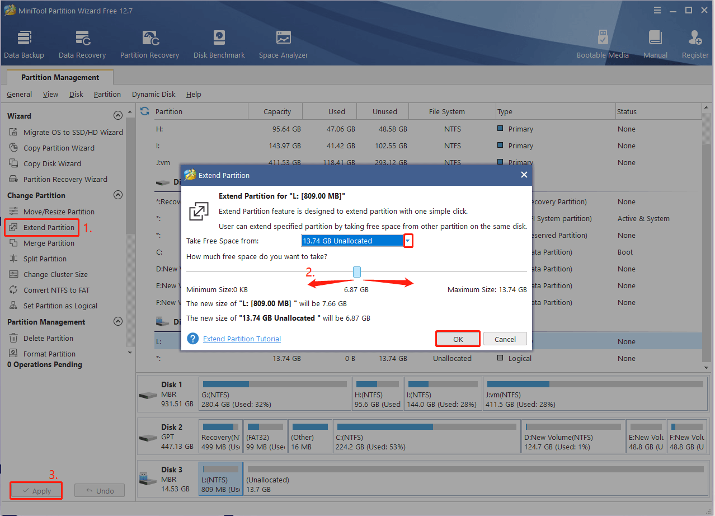Select the C:(NTFS) block on Disk 2
Viewport: 715px width, 516px height.
click(x=427, y=437)
